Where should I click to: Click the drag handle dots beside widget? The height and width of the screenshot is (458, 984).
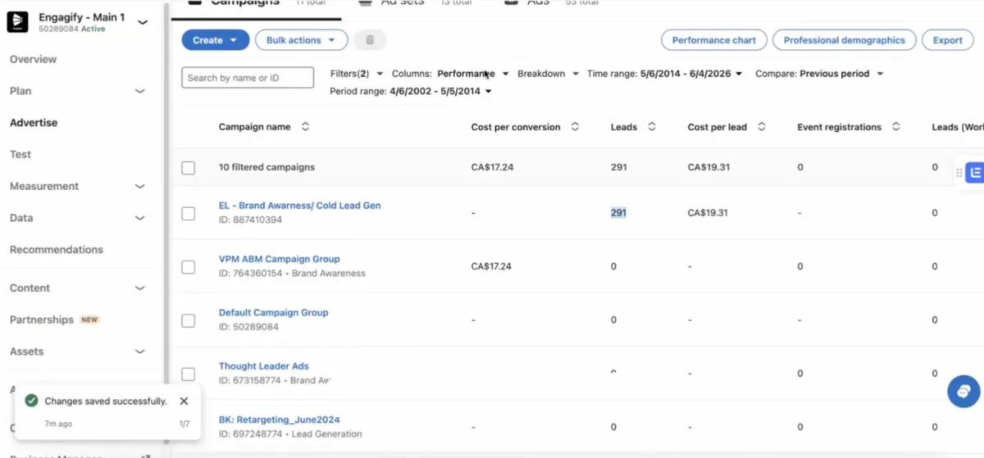[959, 173]
